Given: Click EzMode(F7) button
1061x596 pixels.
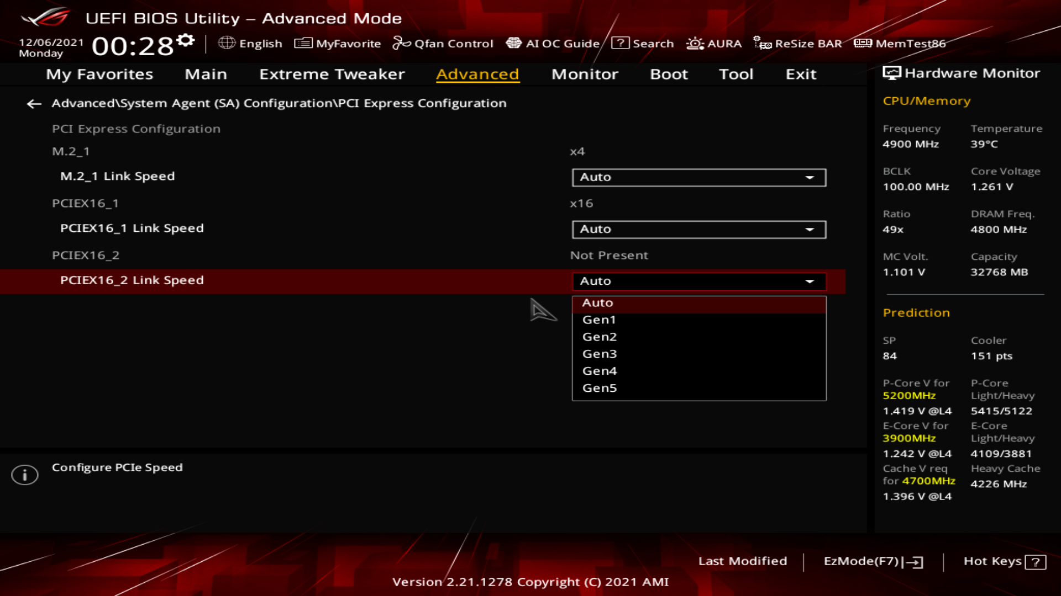Looking at the screenshot, I should 873,561.
